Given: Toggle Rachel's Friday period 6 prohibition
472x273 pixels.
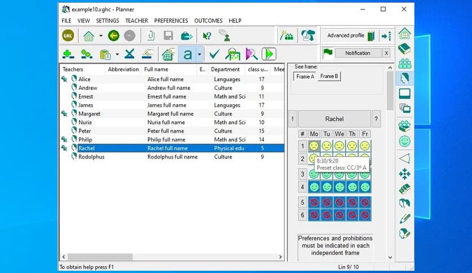Looking at the screenshot, I should point(365,215).
